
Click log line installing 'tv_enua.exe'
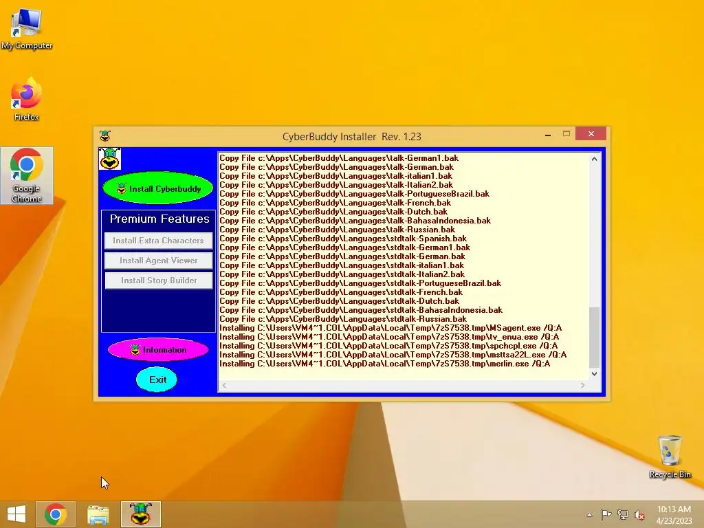[389, 337]
